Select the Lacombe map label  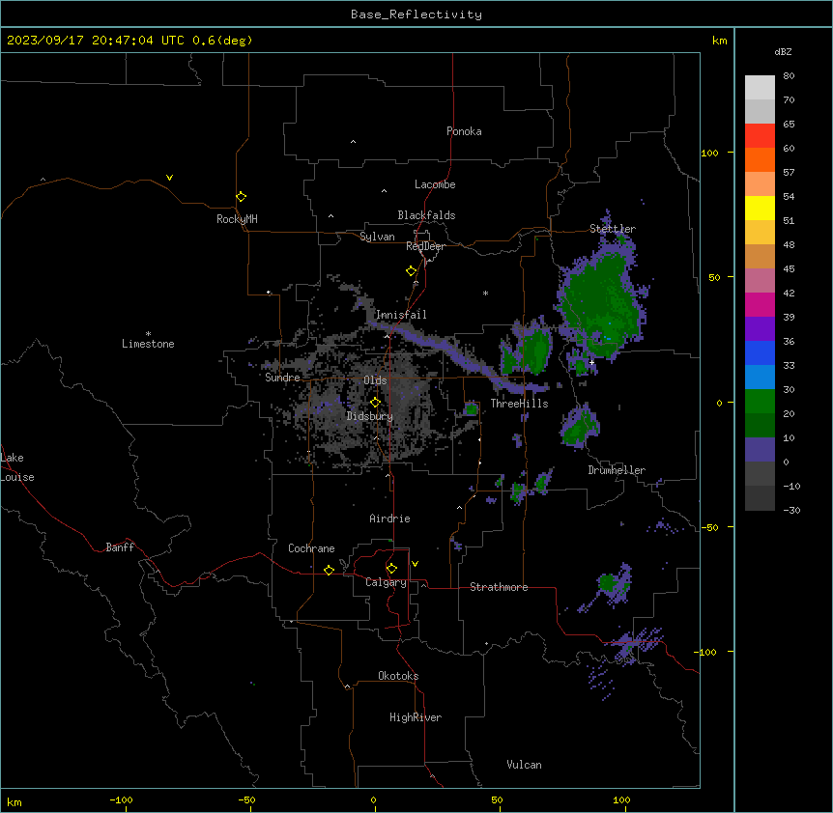(x=435, y=184)
